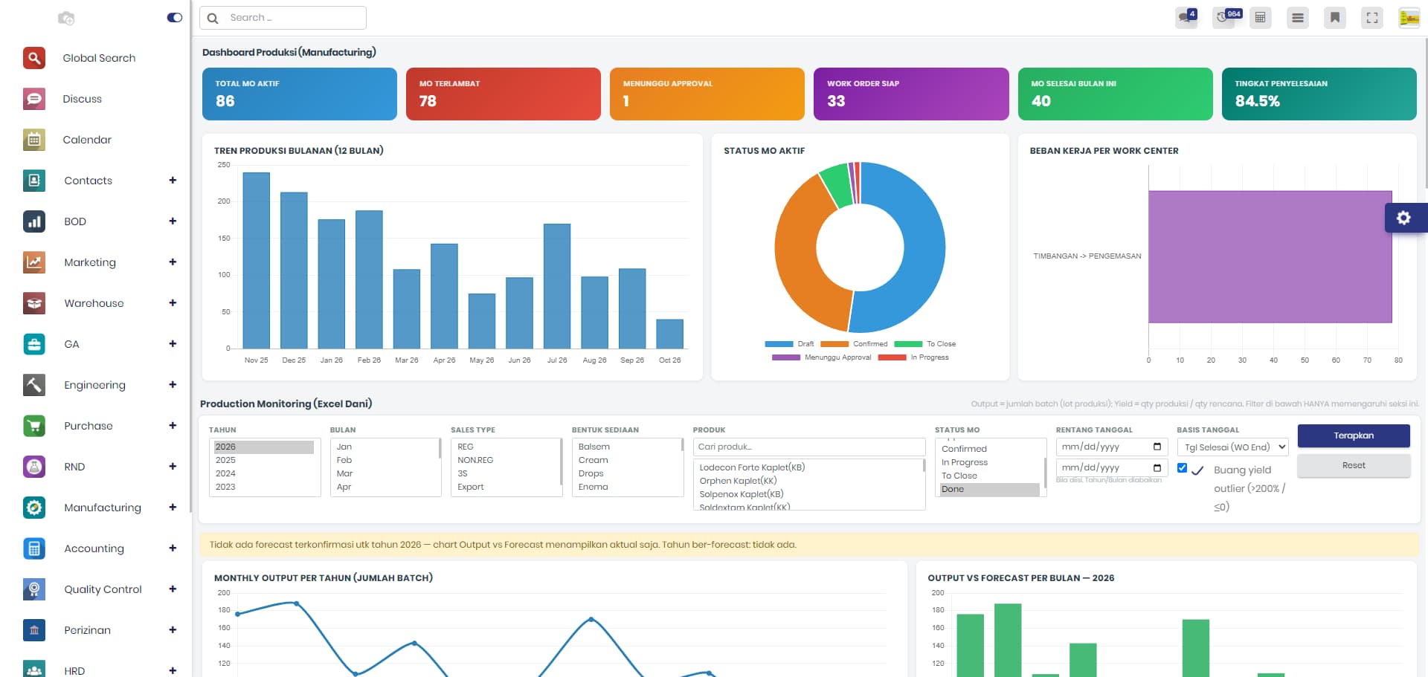1428x677 pixels.
Task: Open the Total MO Aktif card
Action: (300, 94)
